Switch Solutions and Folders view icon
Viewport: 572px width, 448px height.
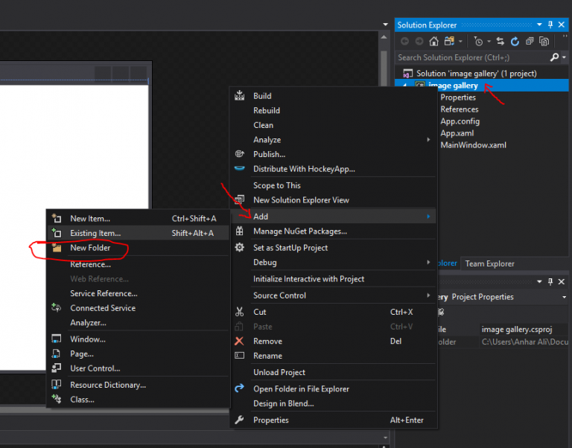click(x=449, y=42)
